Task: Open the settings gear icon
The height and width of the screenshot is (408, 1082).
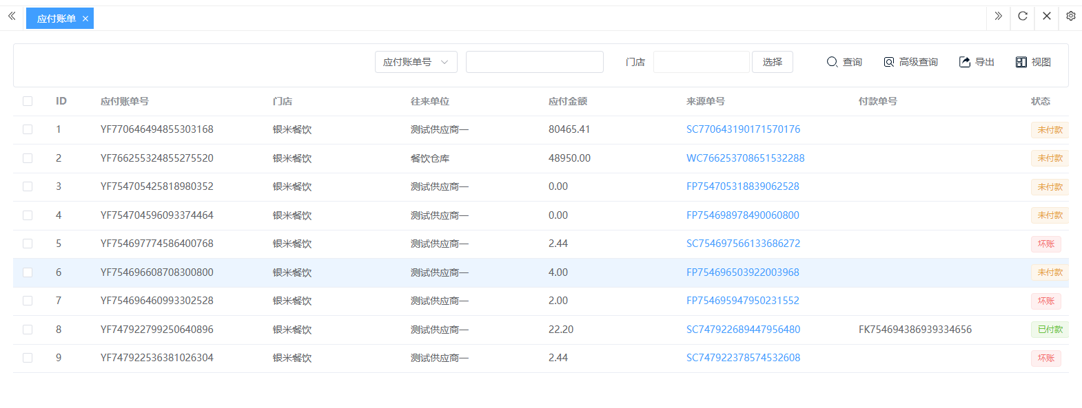Action: (1070, 16)
